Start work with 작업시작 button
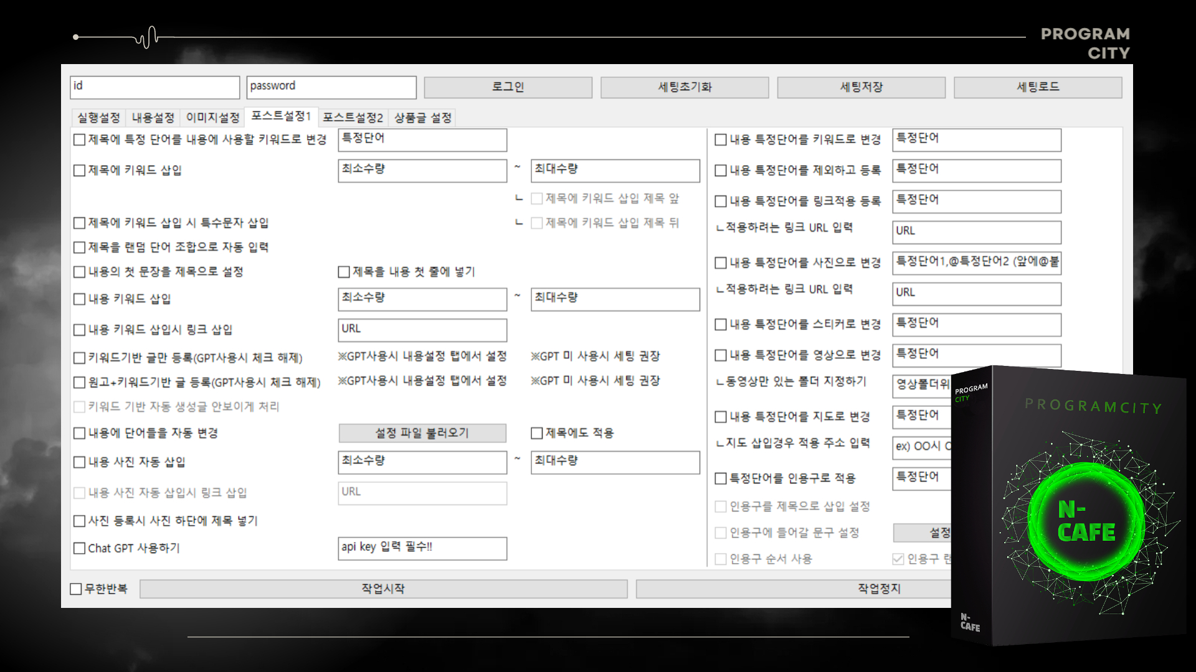The width and height of the screenshot is (1196, 672). pyautogui.click(x=383, y=589)
